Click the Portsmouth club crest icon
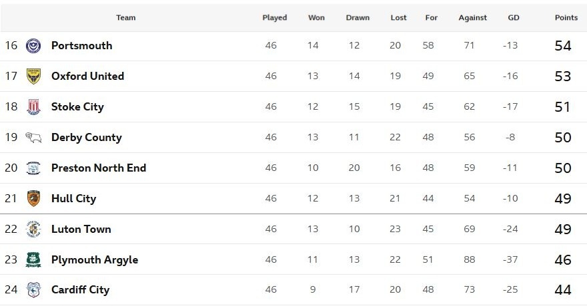 click(33, 46)
